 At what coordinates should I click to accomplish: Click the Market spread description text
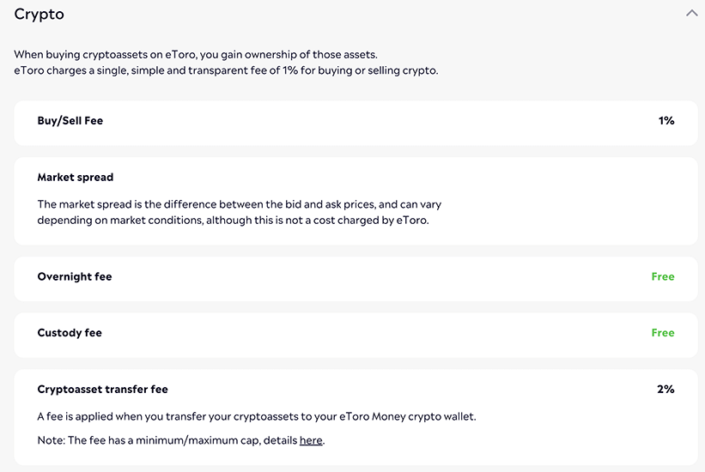tap(240, 212)
